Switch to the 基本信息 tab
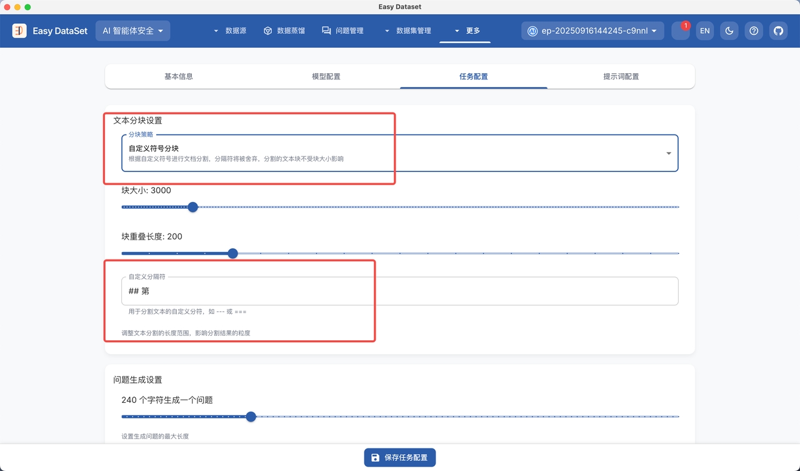Viewport: 800px width, 471px height. [x=179, y=76]
